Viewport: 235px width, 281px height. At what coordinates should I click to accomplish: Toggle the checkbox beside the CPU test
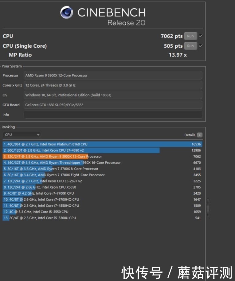201,36
